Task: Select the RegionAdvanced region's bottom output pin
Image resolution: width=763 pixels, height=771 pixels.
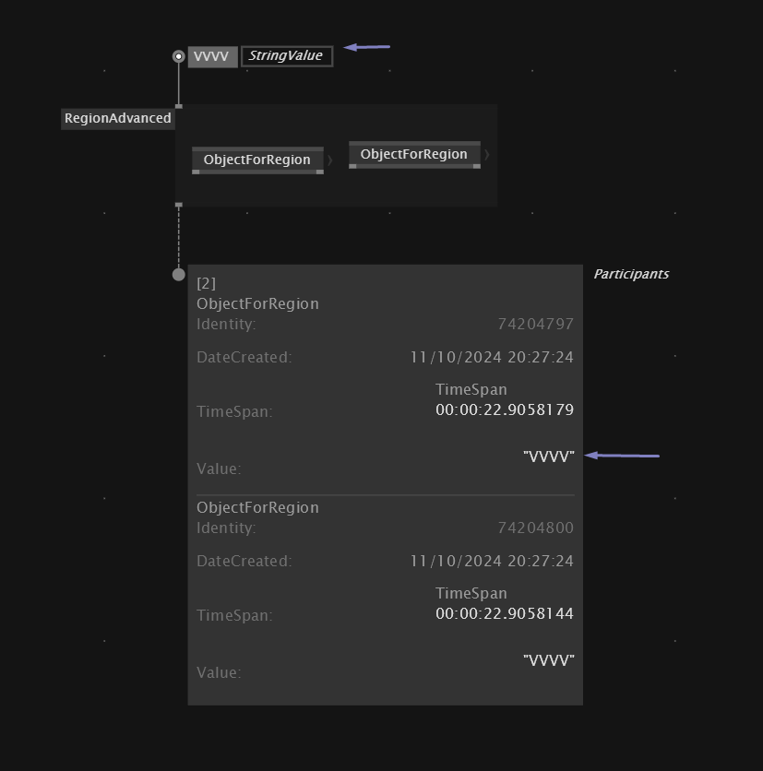Action: 179,204
